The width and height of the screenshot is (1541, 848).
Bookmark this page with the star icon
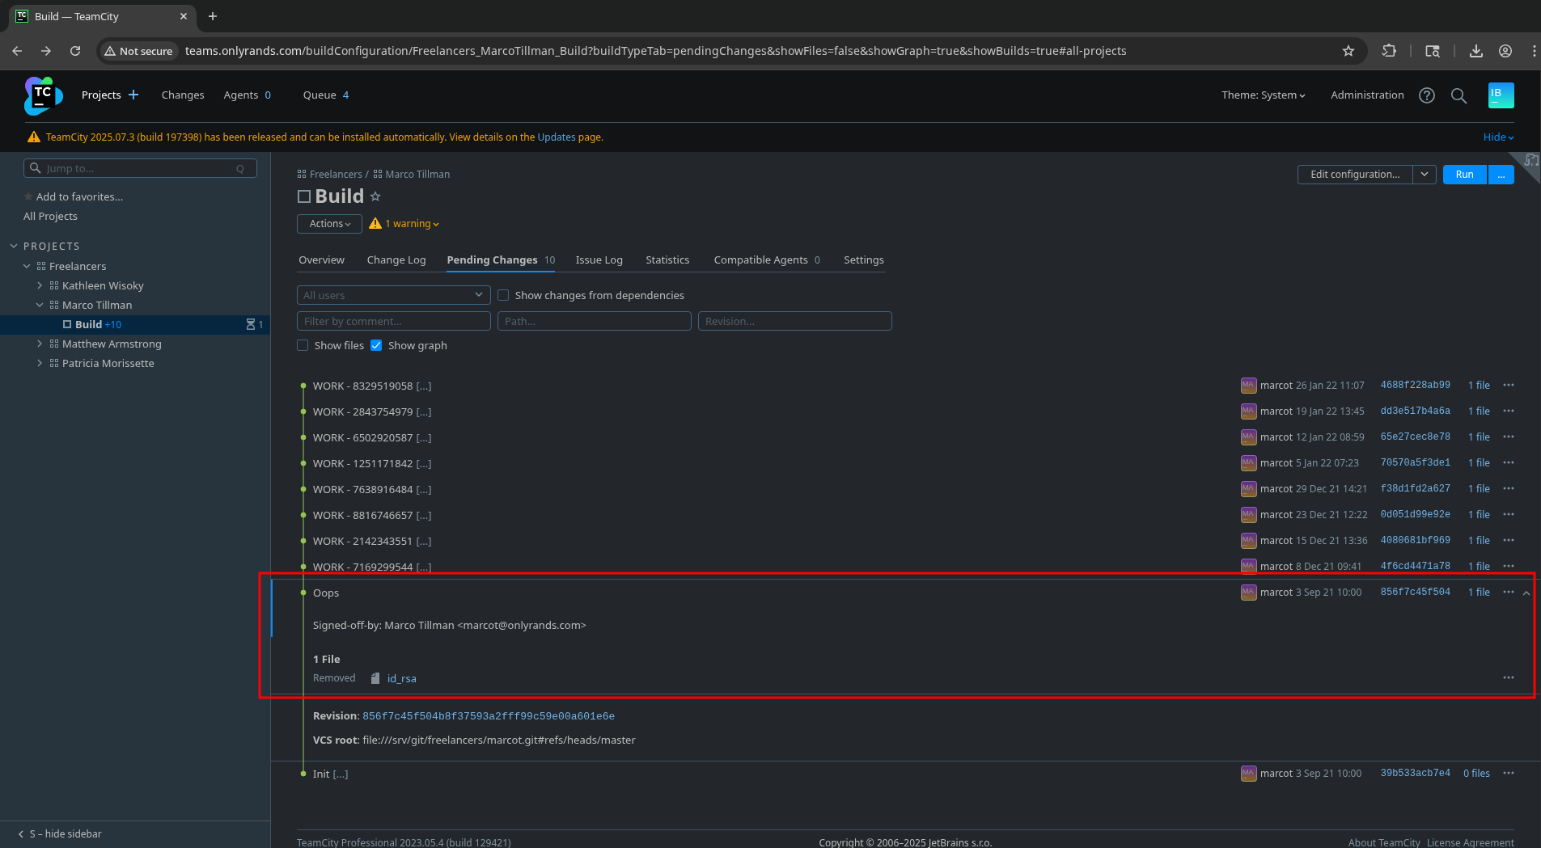click(x=1348, y=51)
